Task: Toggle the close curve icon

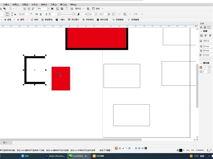Action: tap(113, 14)
